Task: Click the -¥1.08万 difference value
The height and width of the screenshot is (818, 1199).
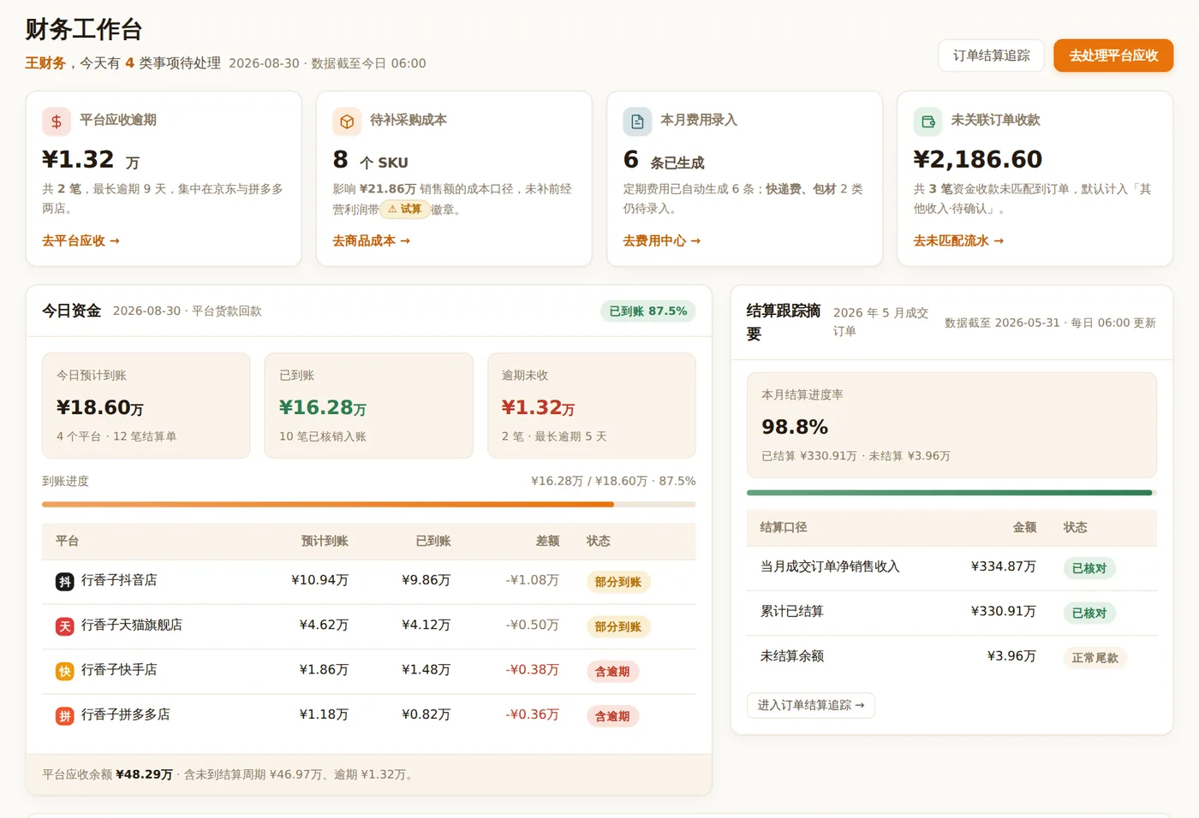Action: coord(532,580)
